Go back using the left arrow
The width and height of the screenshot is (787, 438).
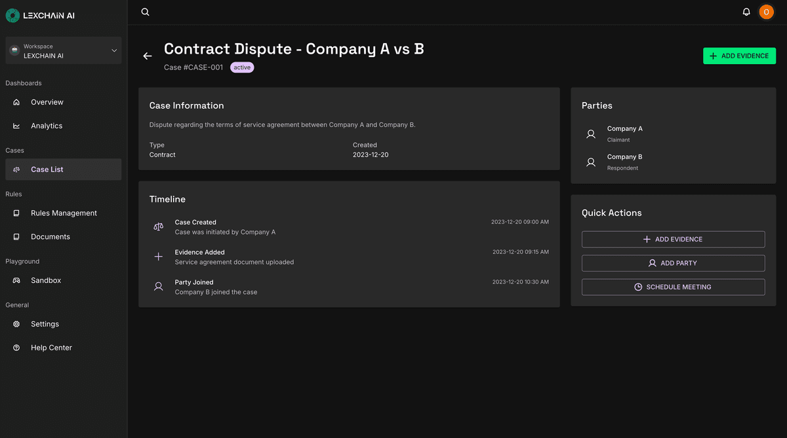148,56
